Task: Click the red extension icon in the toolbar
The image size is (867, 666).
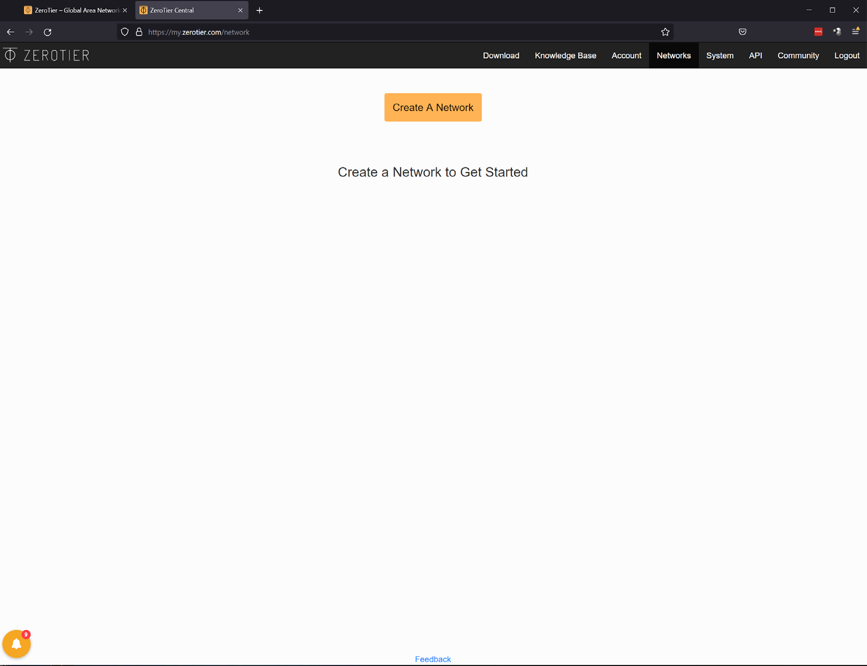Action: [x=818, y=32]
